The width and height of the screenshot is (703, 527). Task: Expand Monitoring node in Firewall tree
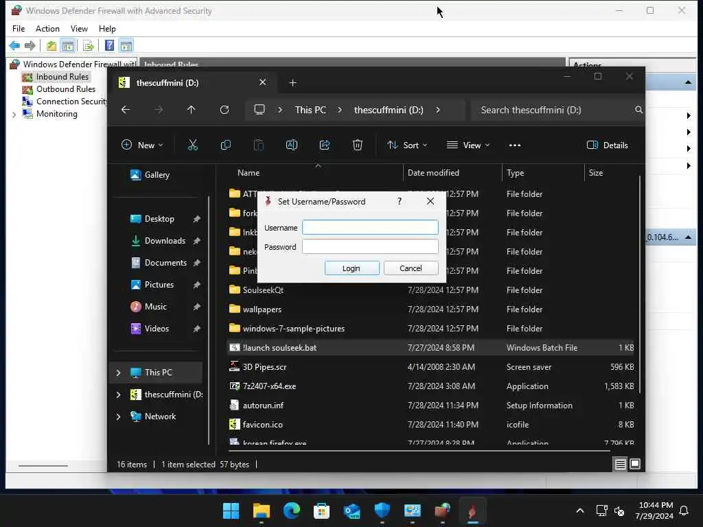(x=14, y=115)
